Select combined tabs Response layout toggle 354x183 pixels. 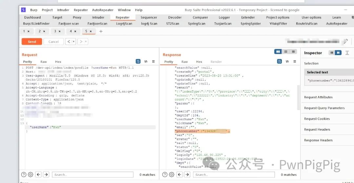point(293,51)
